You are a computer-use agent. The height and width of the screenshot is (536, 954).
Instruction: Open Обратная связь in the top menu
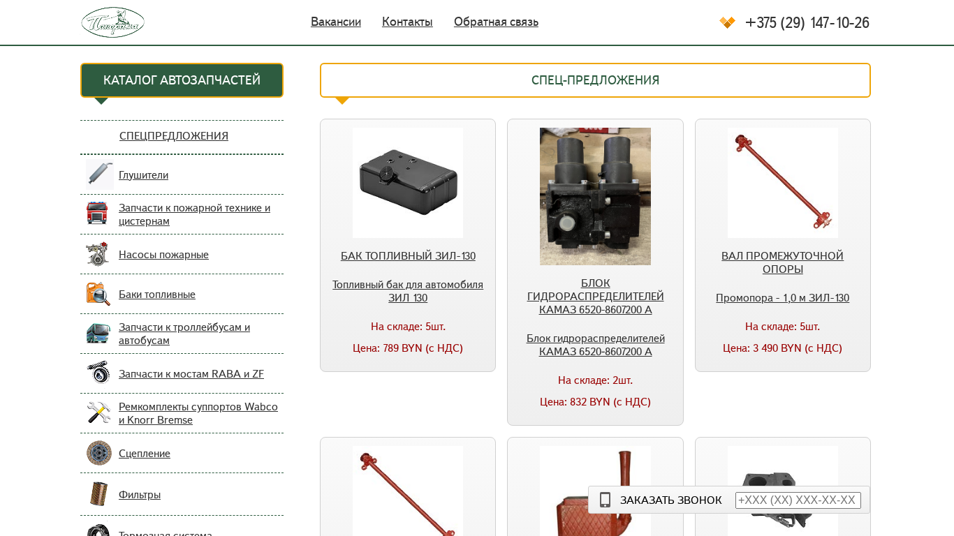point(496,22)
